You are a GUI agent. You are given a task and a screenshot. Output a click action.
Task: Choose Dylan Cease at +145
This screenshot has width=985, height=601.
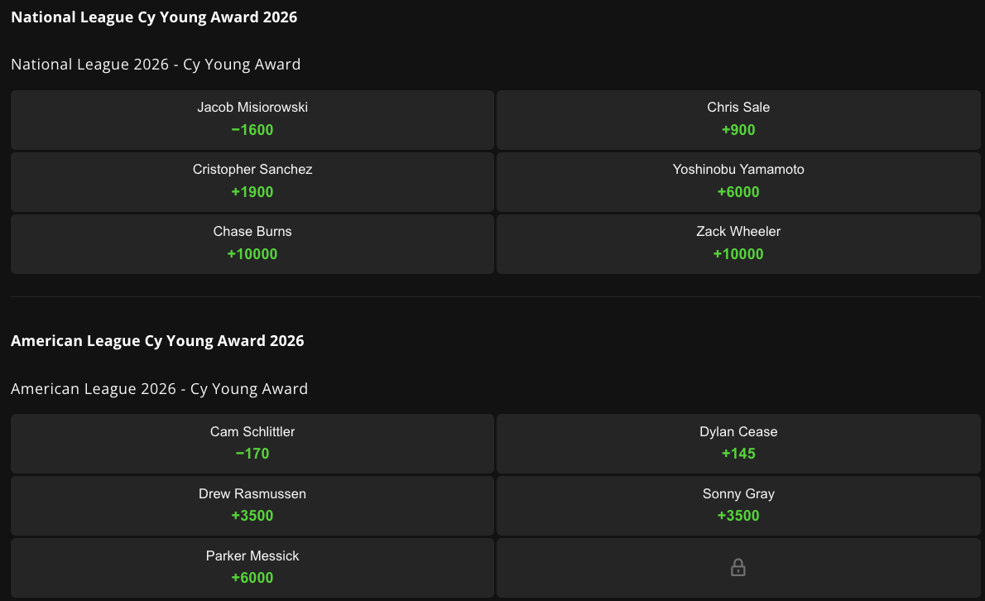tap(738, 444)
